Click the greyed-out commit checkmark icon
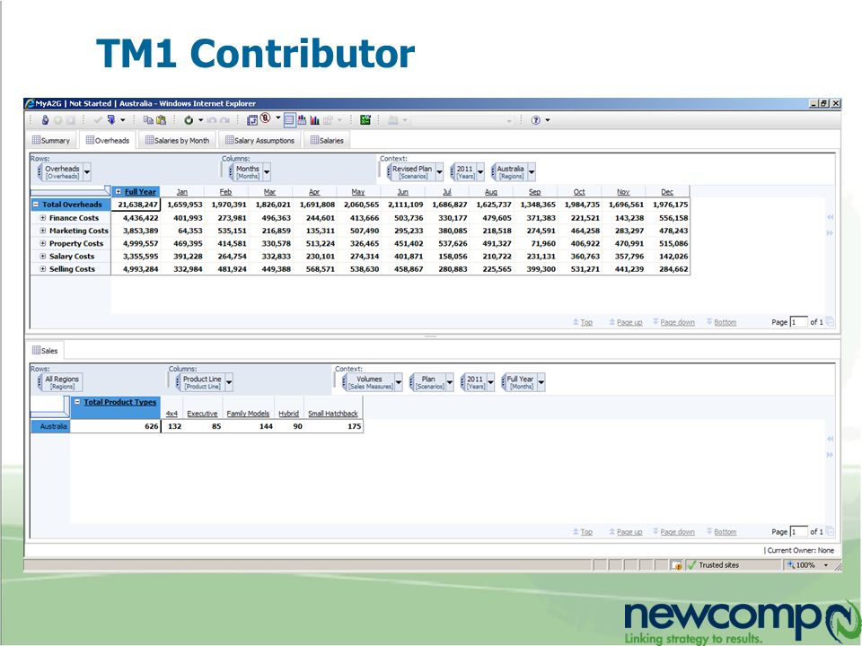 click(x=98, y=119)
